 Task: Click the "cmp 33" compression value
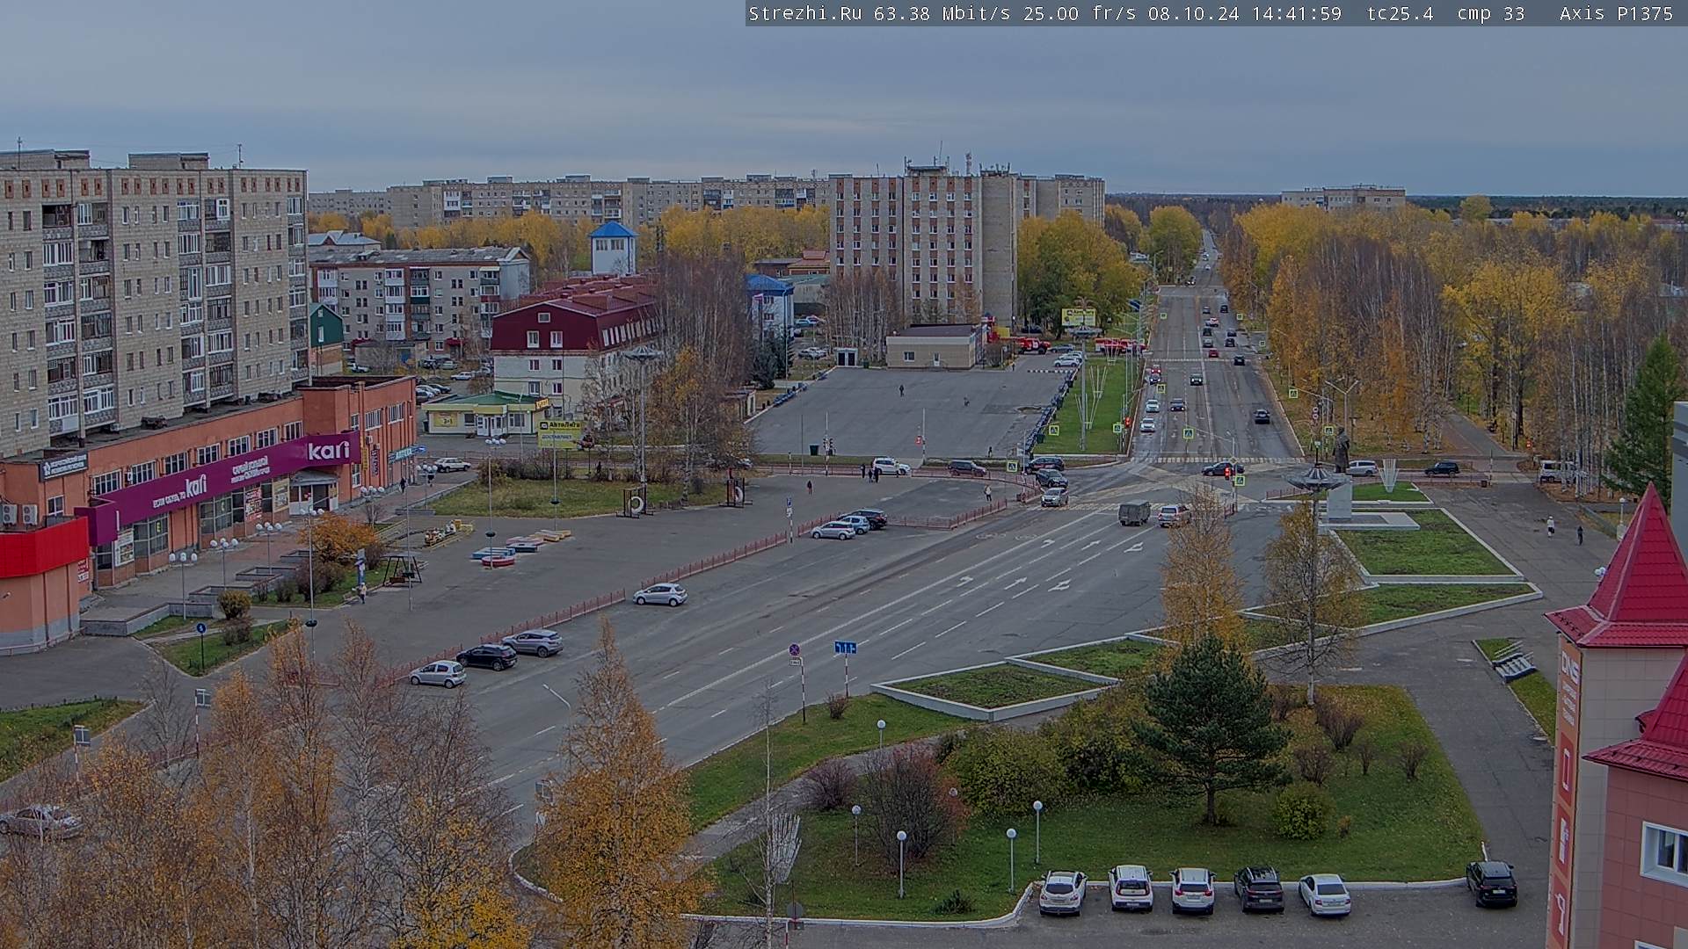(x=1490, y=14)
